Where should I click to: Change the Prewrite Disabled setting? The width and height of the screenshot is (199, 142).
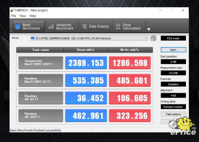[x=173, y=84]
